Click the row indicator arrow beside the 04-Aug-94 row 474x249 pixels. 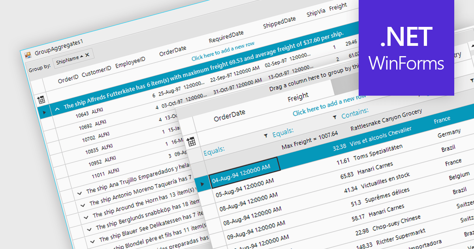click(203, 184)
